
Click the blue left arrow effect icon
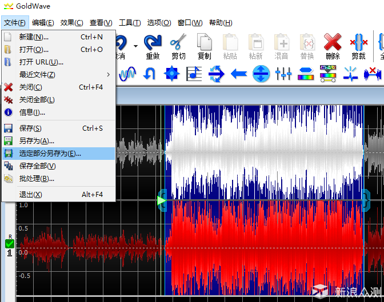click(x=239, y=74)
